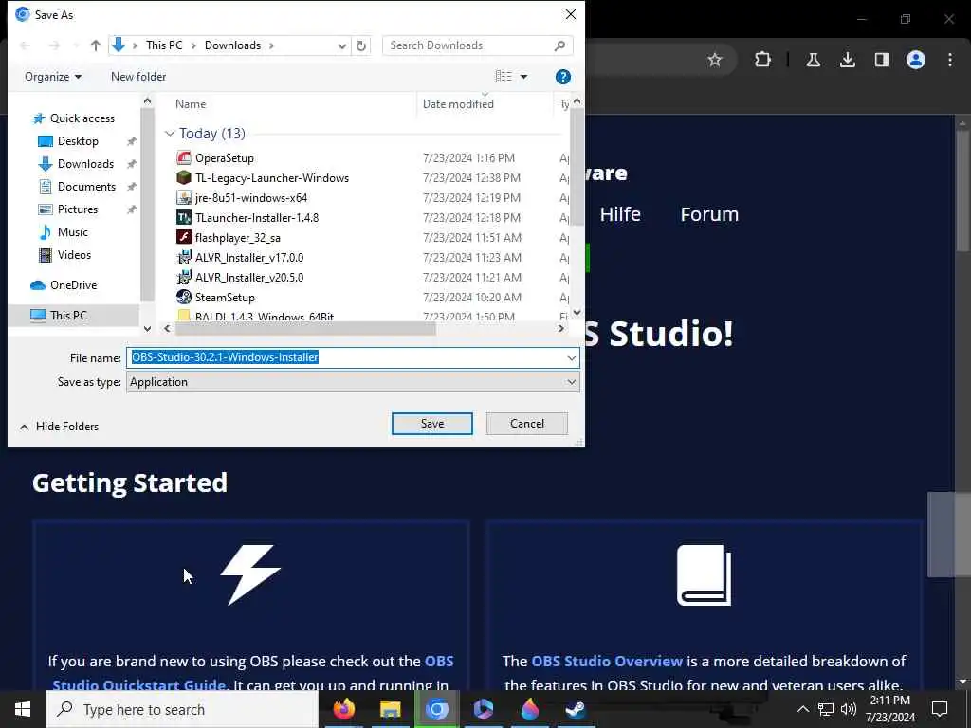Click the Forward navigation arrow
Image resolution: width=971 pixels, height=728 pixels.
54,45
